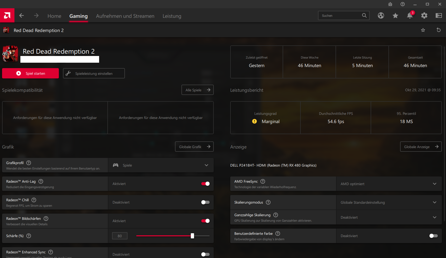Image resolution: width=446 pixels, height=258 pixels.
Task: Open Alle Spiele list
Action: (x=197, y=90)
